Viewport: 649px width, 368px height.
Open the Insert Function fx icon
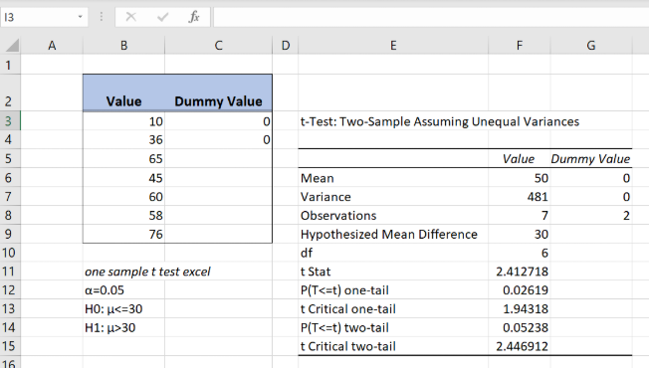coord(194,17)
